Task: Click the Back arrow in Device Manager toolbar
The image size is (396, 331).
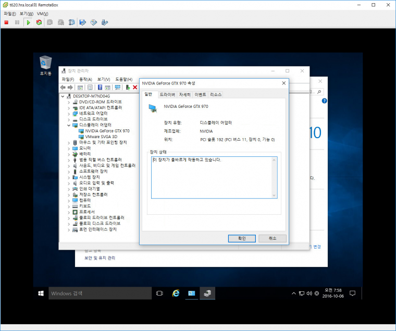Action: (63, 88)
